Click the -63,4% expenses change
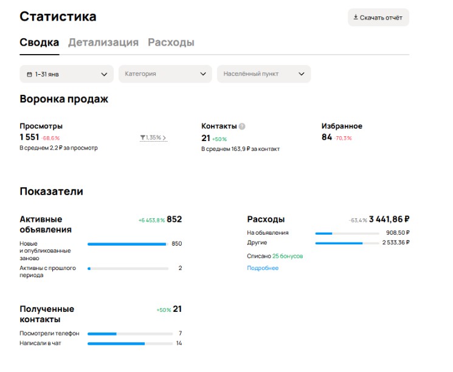 point(358,221)
